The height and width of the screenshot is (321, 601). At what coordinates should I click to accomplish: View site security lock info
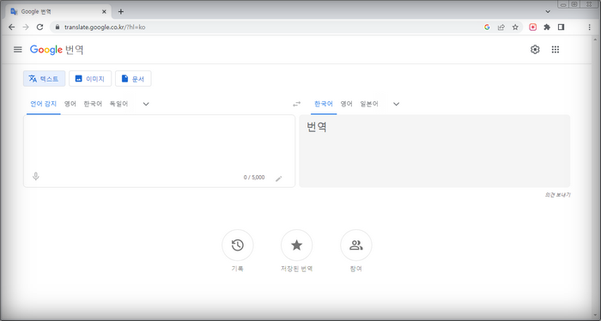58,27
